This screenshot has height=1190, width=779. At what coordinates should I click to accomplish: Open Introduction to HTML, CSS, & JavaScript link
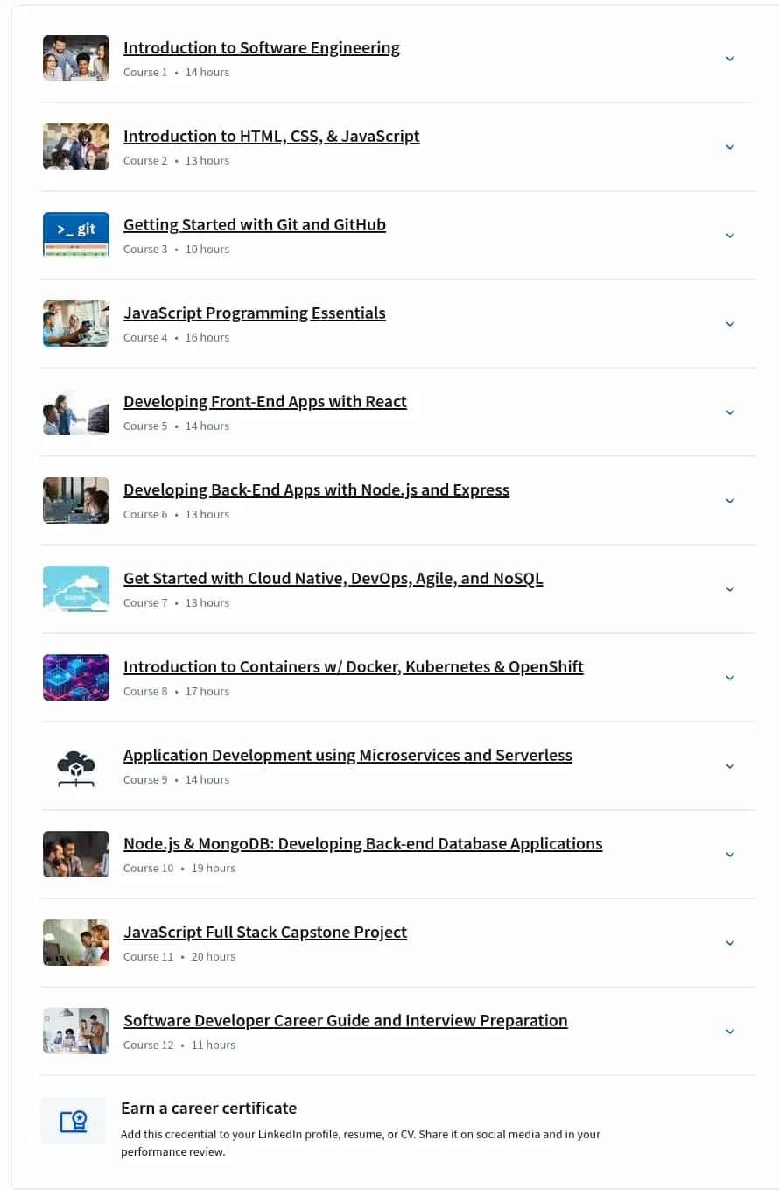[271, 136]
